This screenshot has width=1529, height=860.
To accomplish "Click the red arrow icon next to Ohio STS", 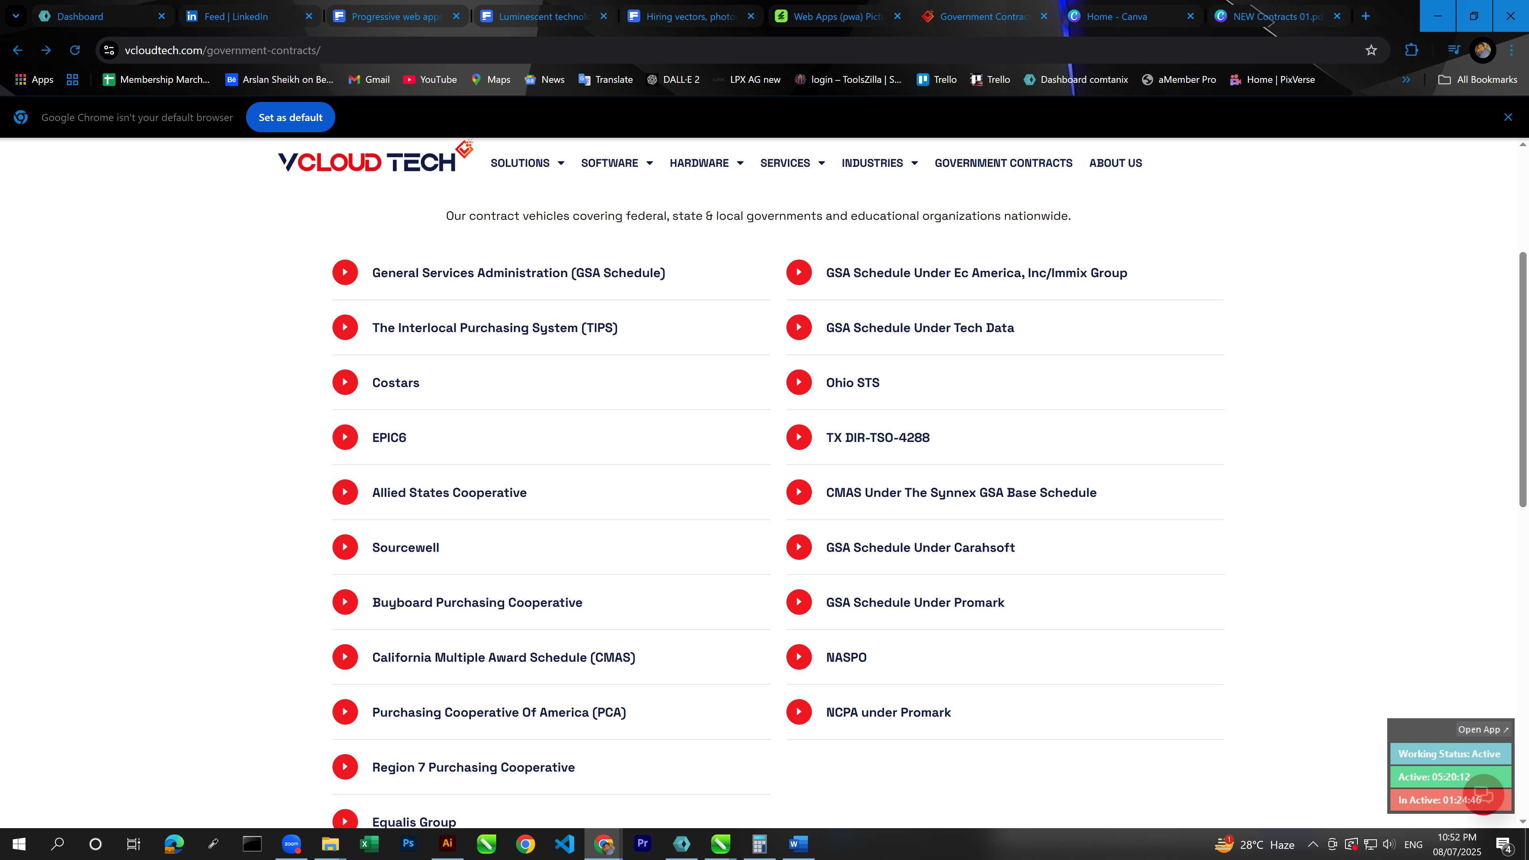I will 799,382.
